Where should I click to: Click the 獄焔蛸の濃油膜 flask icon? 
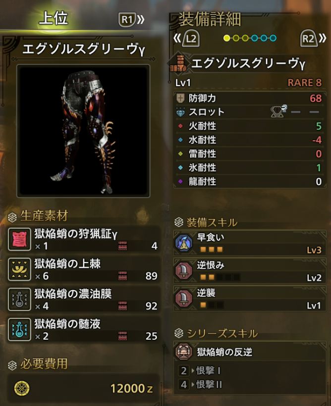coord(19,300)
